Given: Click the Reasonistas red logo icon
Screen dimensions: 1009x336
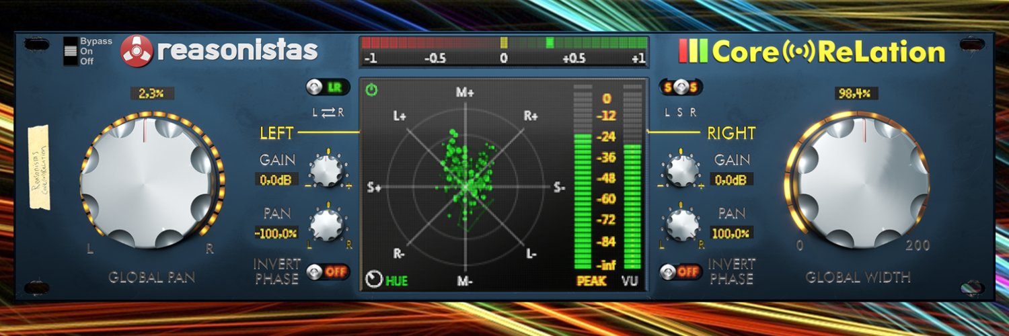Looking at the screenshot, I should (x=137, y=52).
